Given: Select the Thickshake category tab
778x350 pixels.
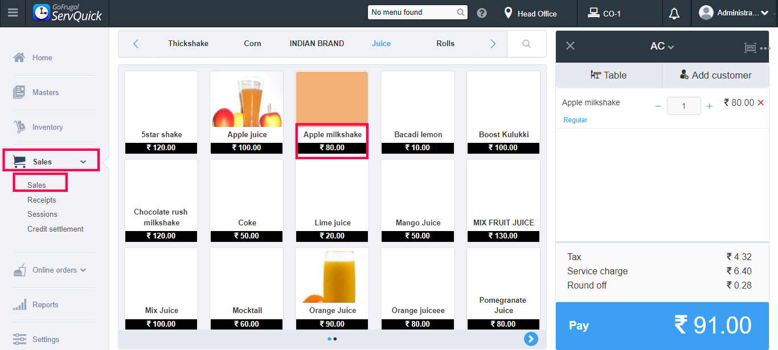Looking at the screenshot, I should click(x=188, y=44).
